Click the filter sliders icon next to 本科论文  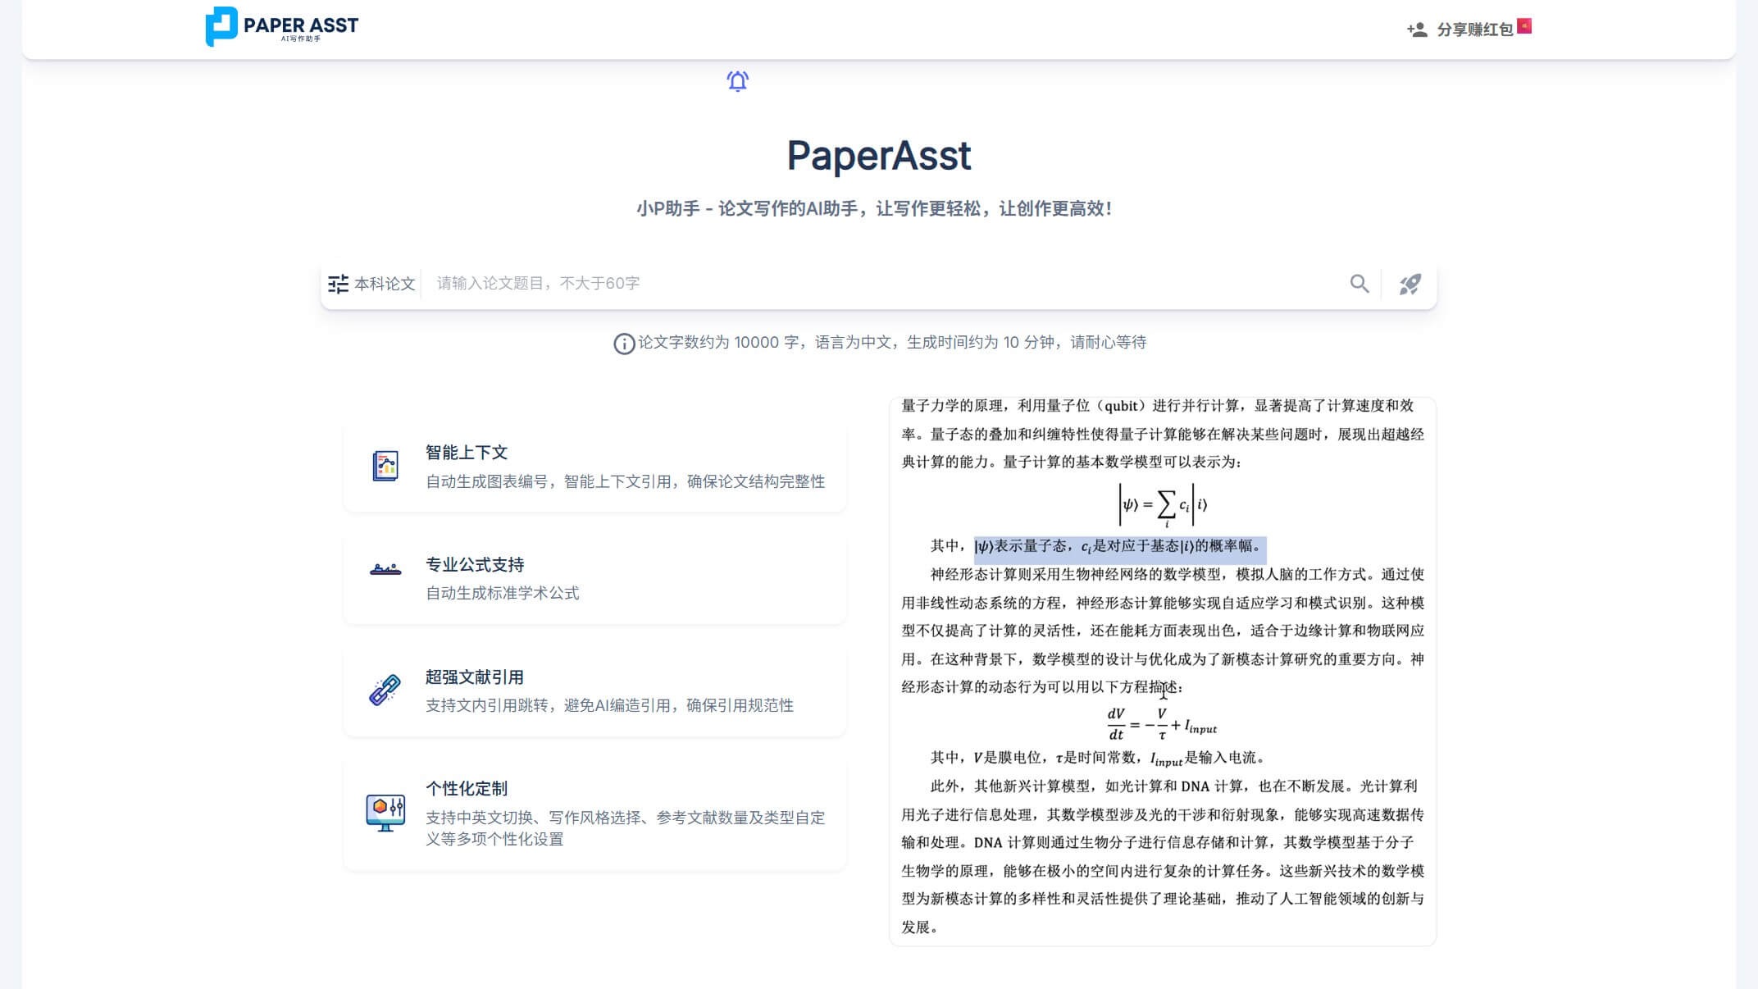click(x=338, y=283)
